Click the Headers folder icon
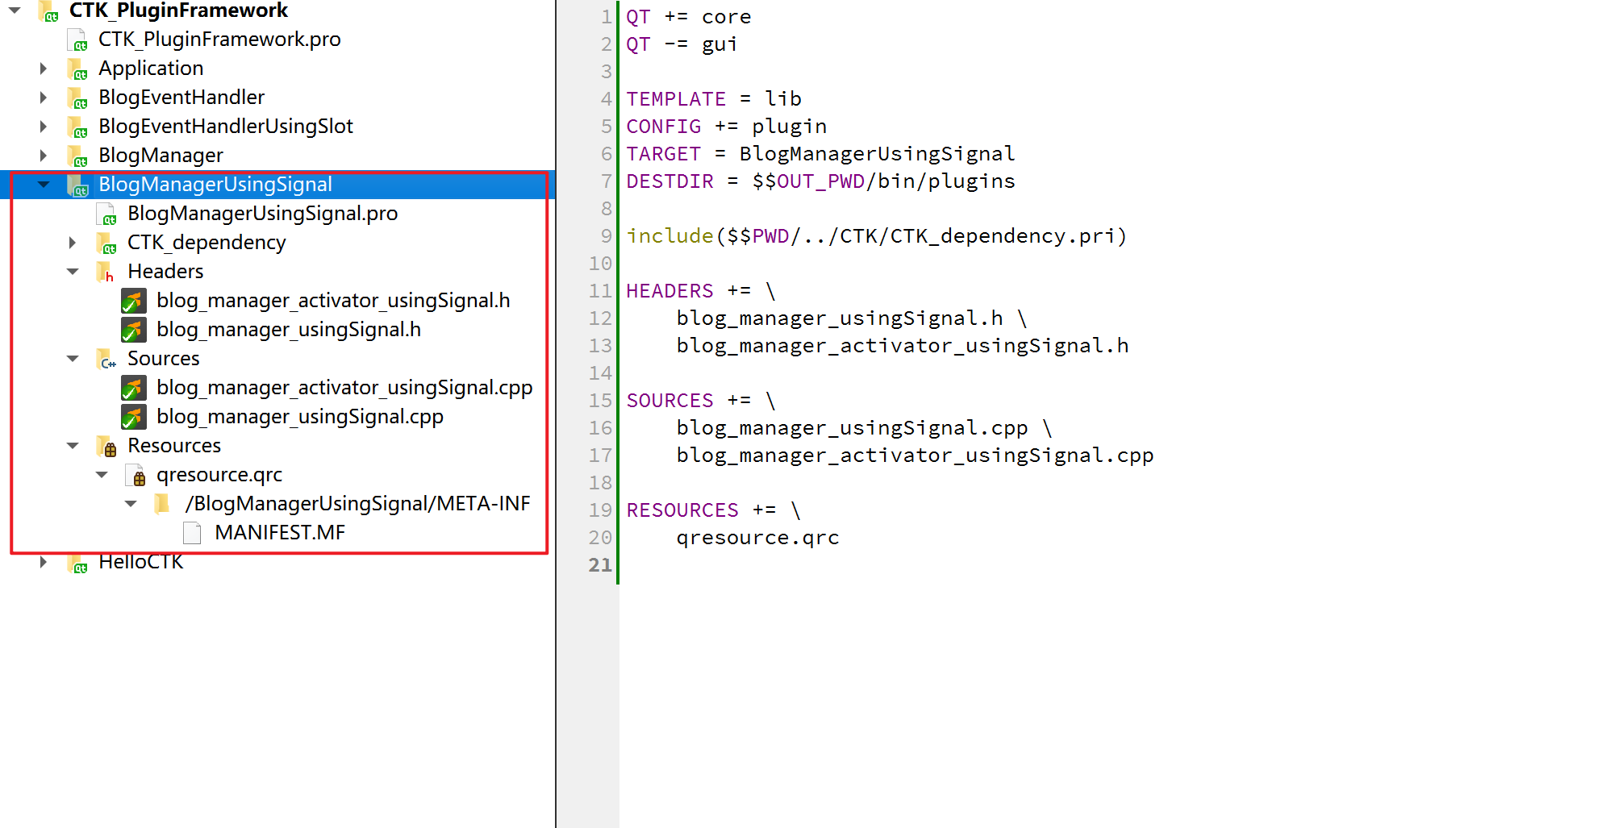 [106, 272]
